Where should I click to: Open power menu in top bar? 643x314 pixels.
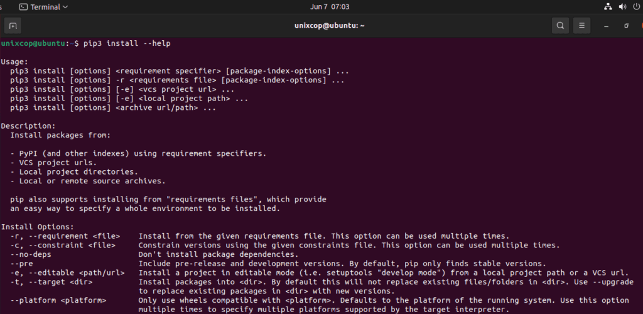click(636, 6)
